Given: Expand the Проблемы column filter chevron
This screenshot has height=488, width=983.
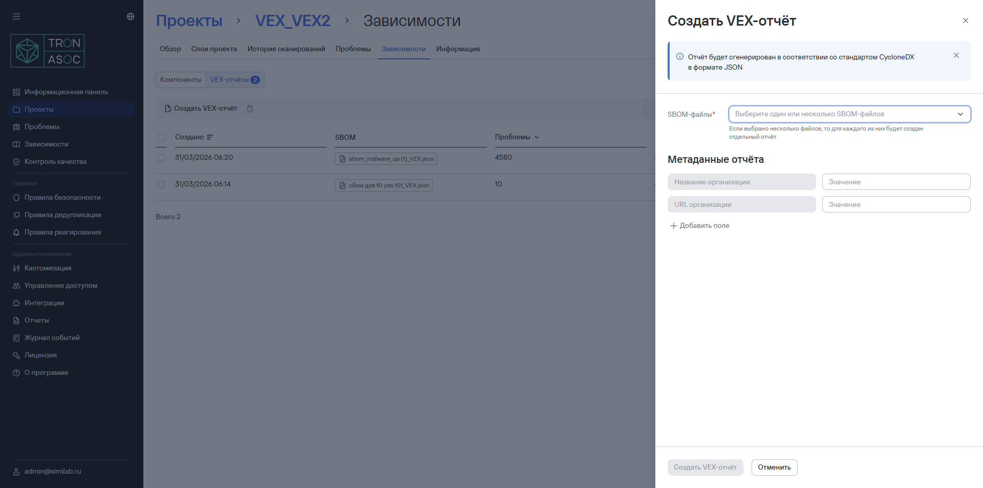Looking at the screenshot, I should pyautogui.click(x=537, y=137).
